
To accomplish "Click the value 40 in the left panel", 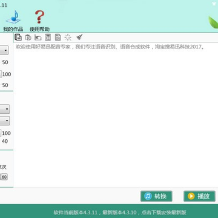I will point(5,141).
